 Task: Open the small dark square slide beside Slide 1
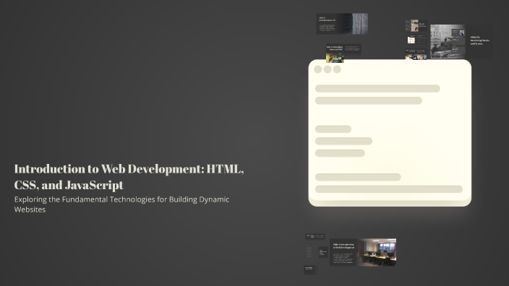tap(323, 252)
